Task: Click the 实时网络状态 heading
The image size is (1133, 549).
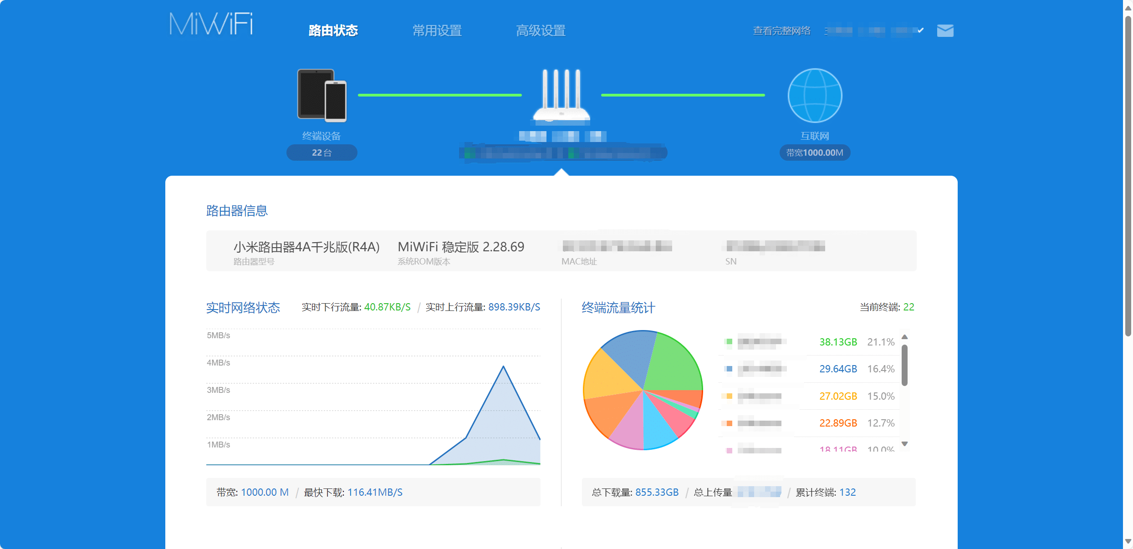Action: coord(243,307)
